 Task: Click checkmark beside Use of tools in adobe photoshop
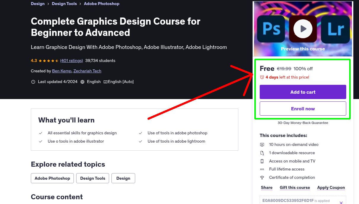point(141,133)
